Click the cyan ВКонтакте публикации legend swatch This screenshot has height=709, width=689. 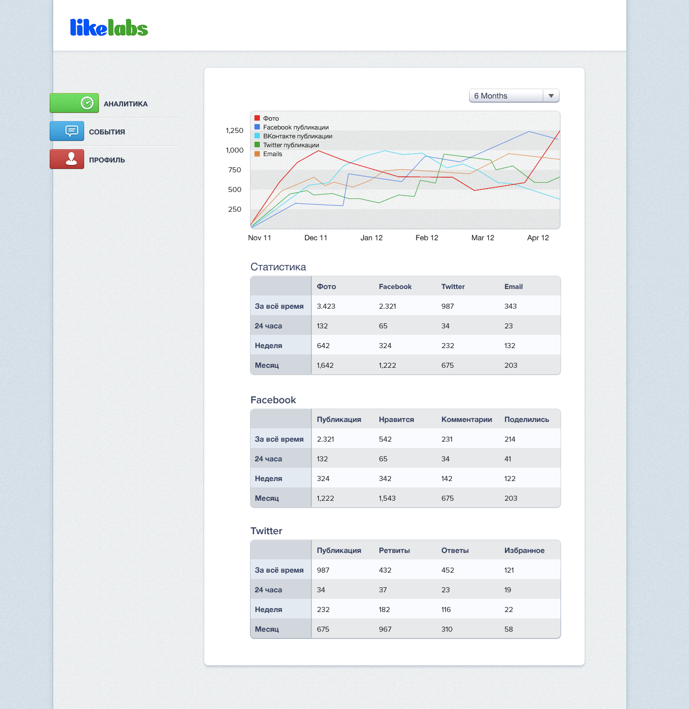[257, 136]
